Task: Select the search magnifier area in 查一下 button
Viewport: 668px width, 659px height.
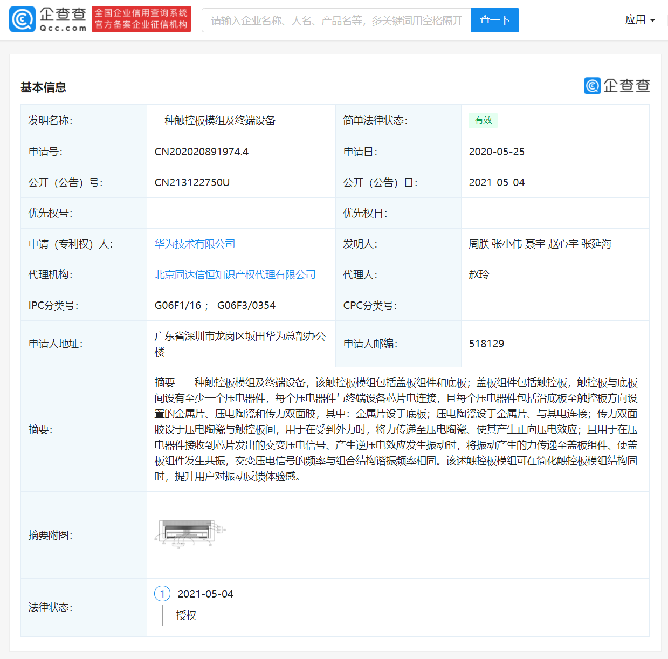Action: tap(494, 20)
